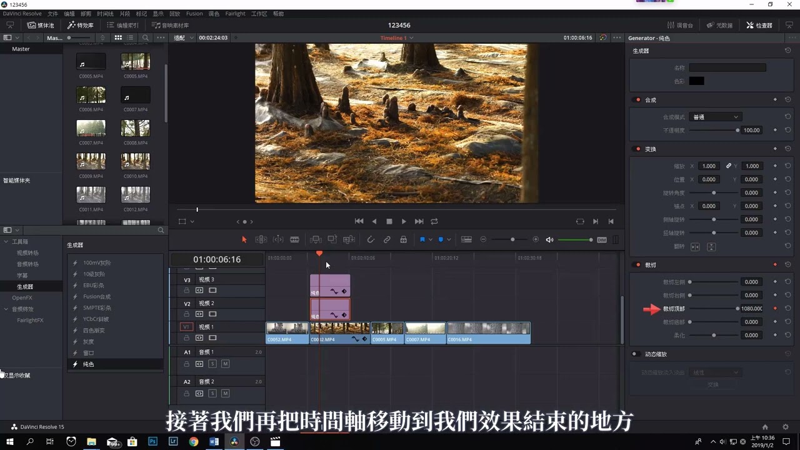Toggle timeline snapping magnet icon

[x=371, y=239]
